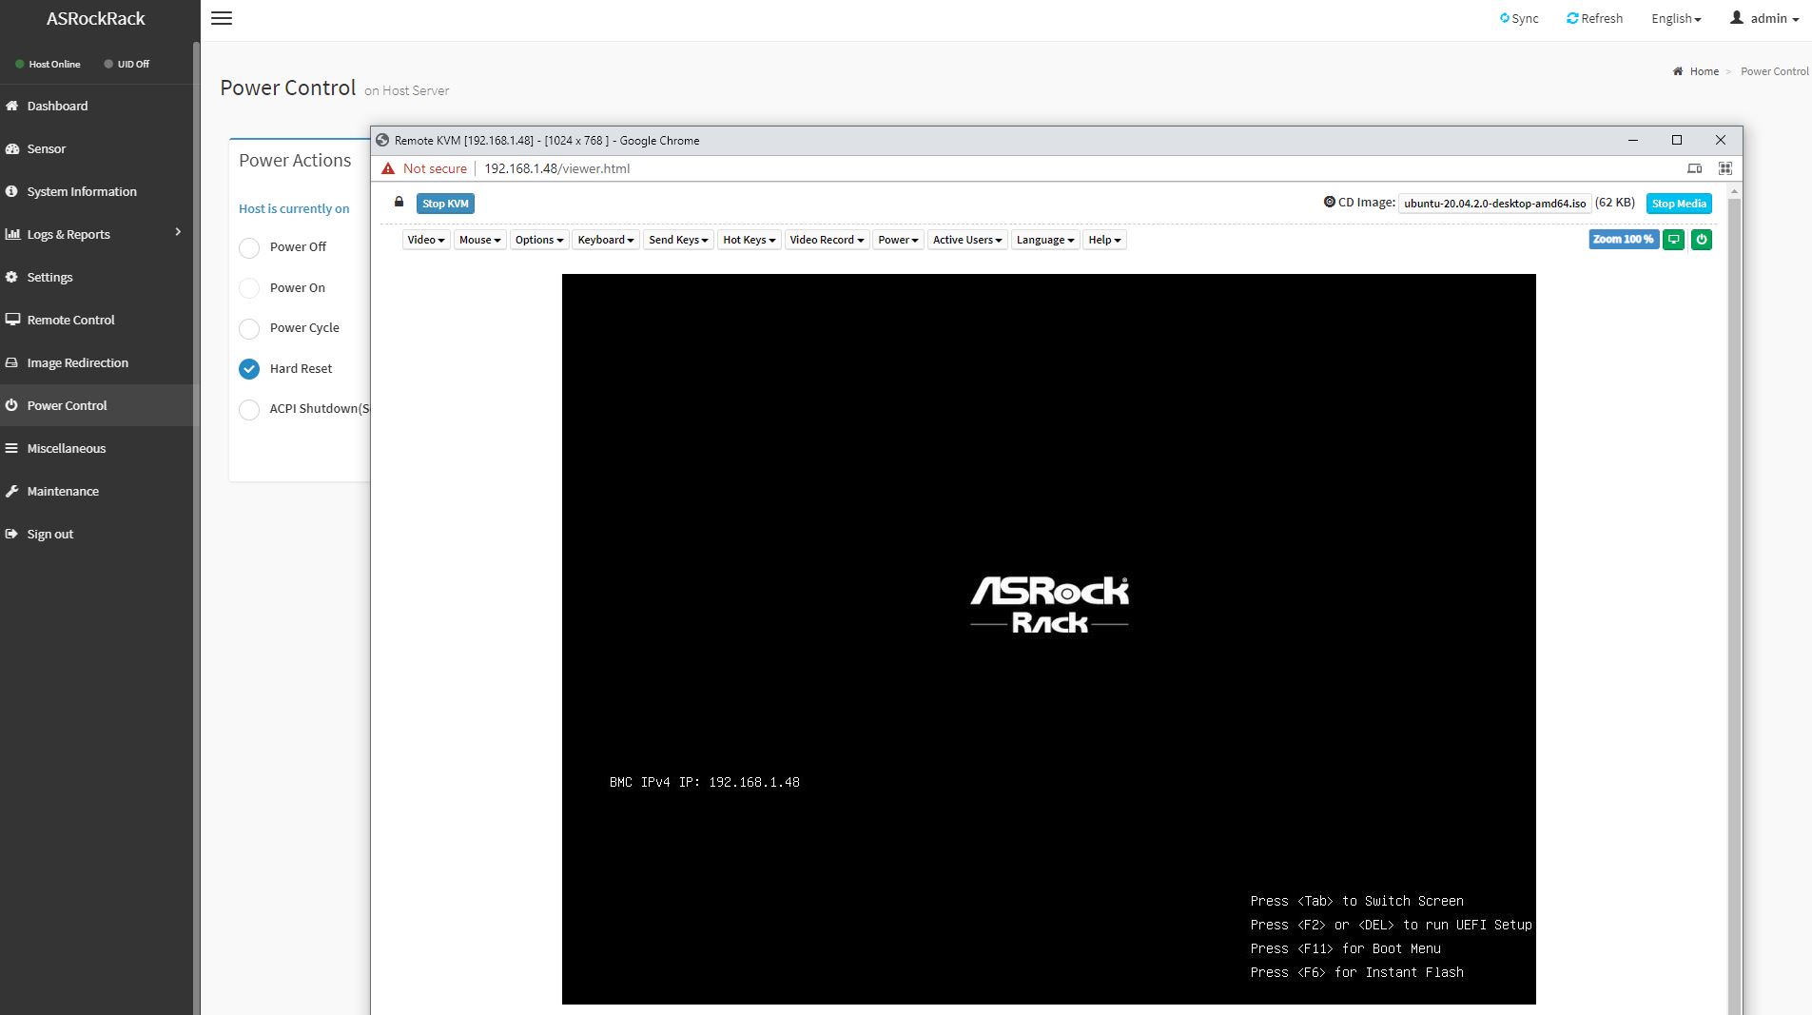Click the Sync icon in header
Image resolution: width=1812 pixels, height=1015 pixels.
click(1505, 18)
